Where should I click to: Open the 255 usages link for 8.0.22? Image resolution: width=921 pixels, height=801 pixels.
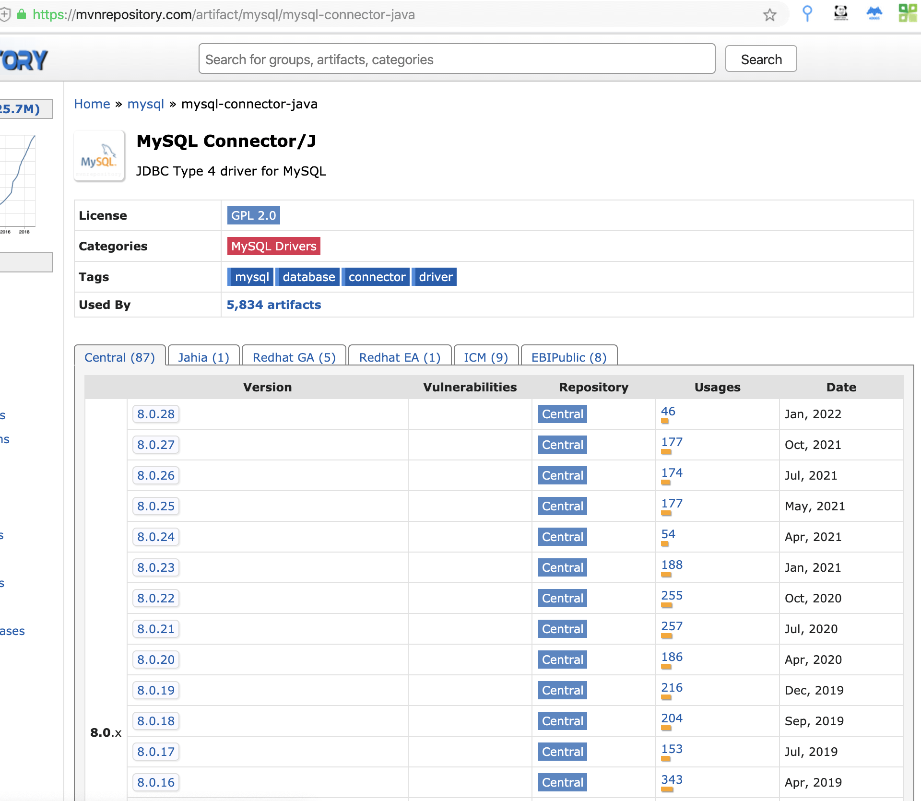click(x=672, y=596)
